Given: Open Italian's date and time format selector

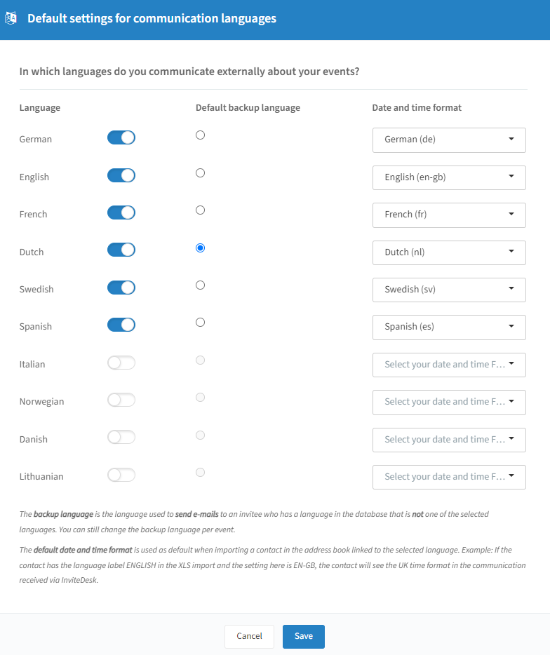Looking at the screenshot, I should [x=449, y=365].
